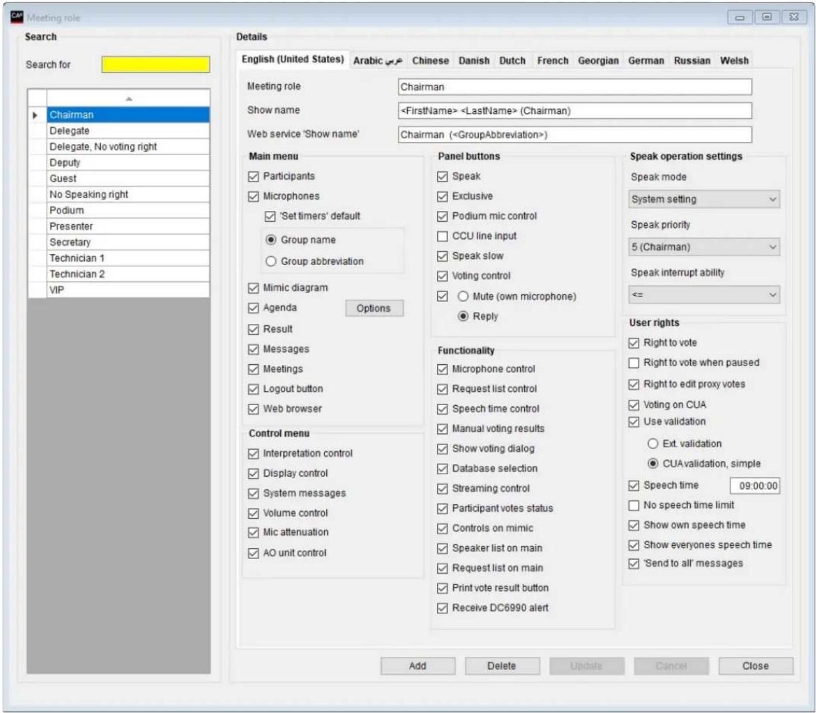Select the No Speaking right row
Screen dimensions: 816x713
(x=128, y=195)
